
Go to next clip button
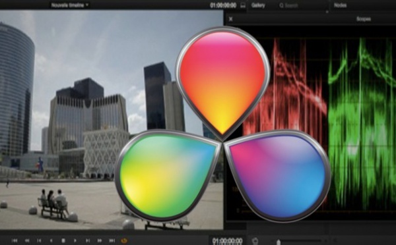[x=87, y=240]
